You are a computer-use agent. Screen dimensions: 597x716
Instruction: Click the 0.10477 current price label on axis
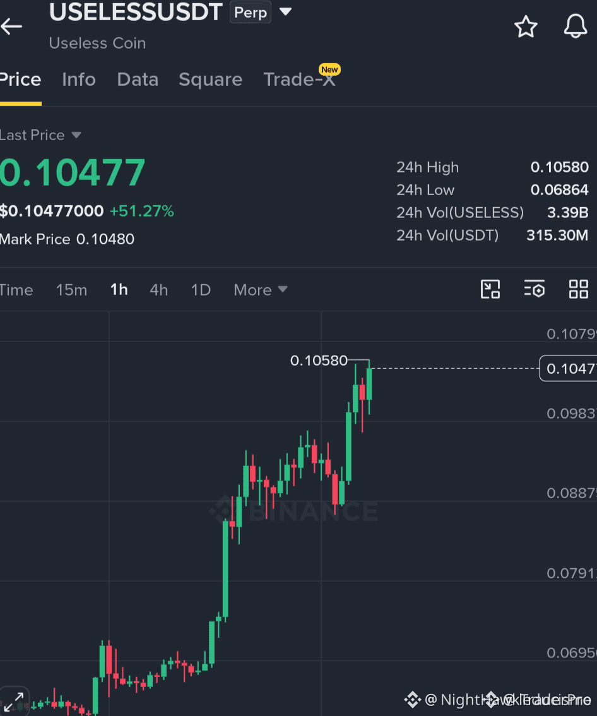coord(568,368)
